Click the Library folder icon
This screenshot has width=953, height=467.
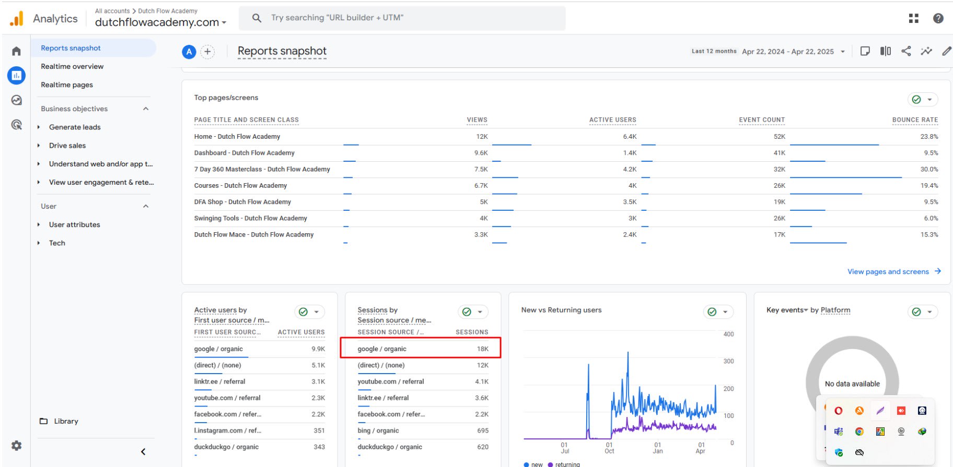(44, 421)
